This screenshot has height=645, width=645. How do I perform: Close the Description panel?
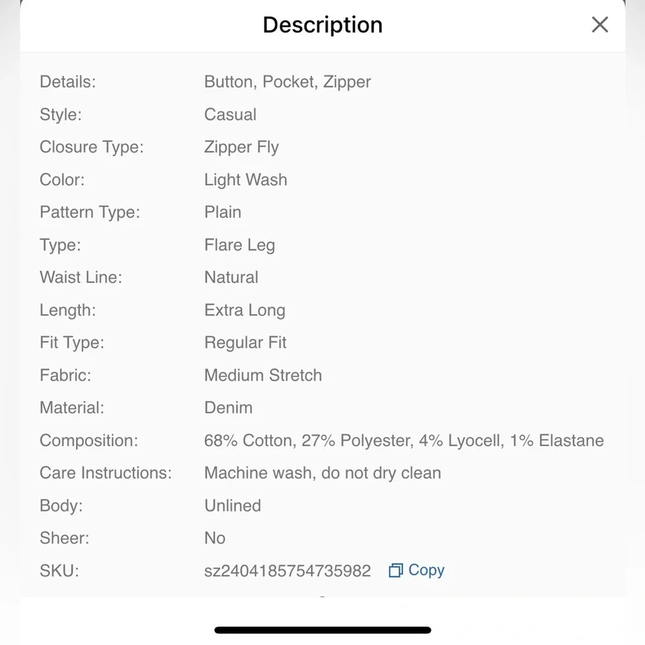point(600,25)
